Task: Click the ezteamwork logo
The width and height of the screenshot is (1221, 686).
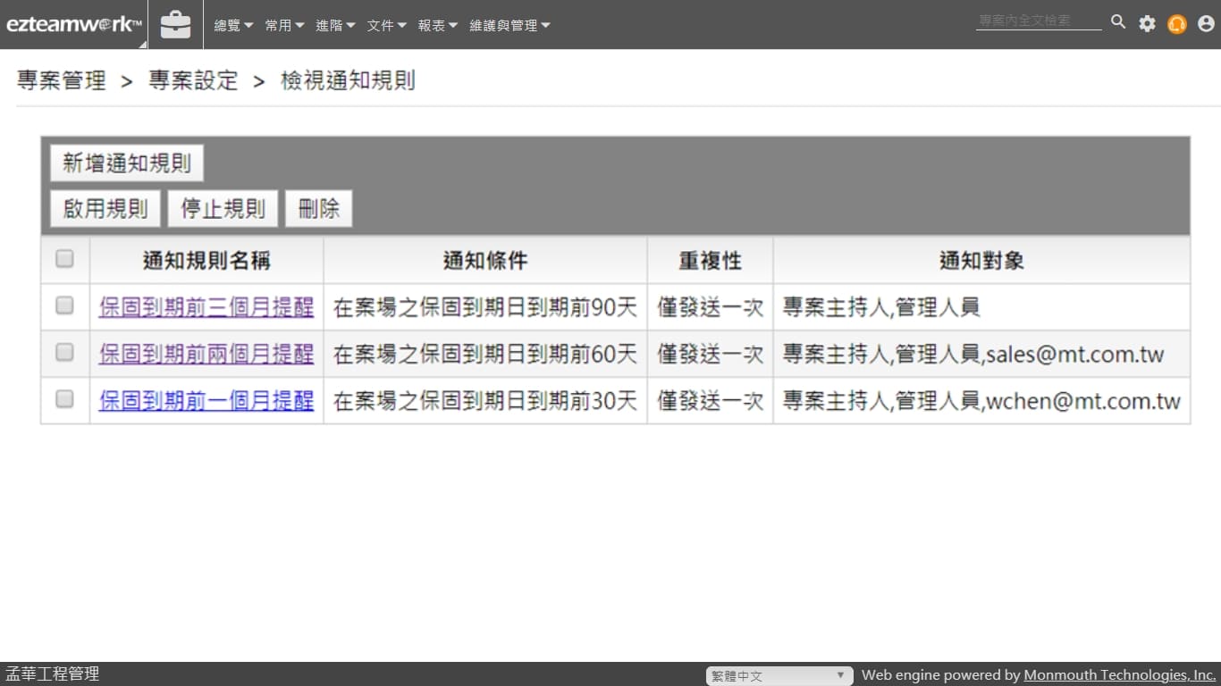Action: click(73, 25)
